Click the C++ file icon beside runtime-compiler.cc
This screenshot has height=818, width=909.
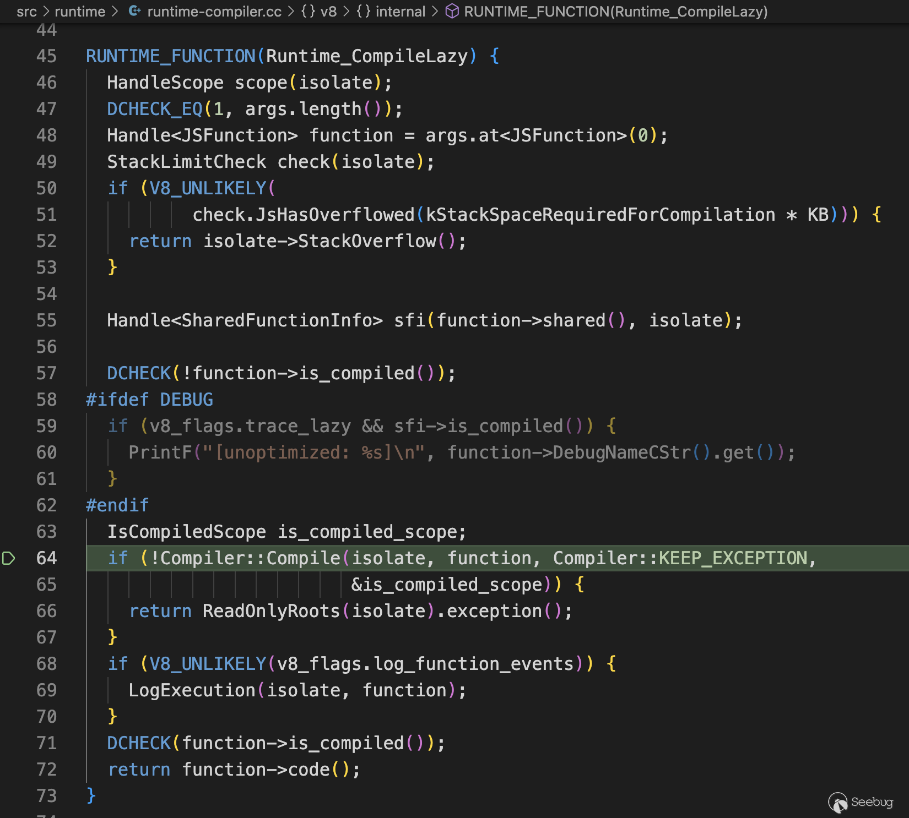[x=134, y=11]
